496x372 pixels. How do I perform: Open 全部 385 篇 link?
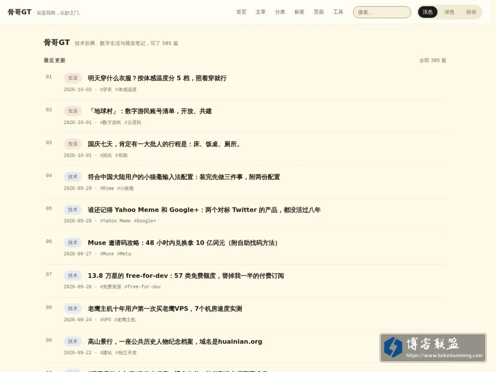click(433, 60)
